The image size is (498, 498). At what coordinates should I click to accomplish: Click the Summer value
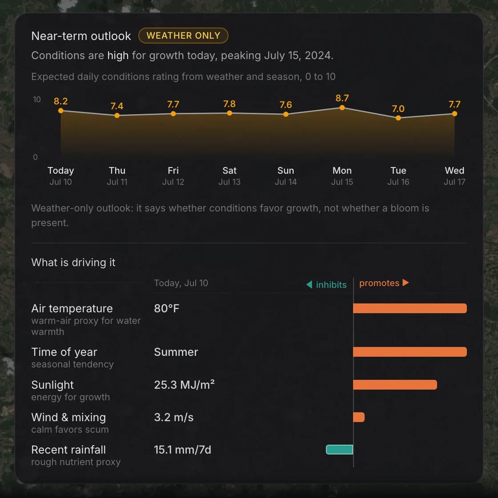(176, 352)
